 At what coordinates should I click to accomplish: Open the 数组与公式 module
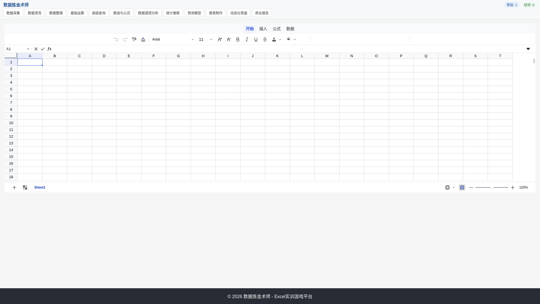[122, 13]
